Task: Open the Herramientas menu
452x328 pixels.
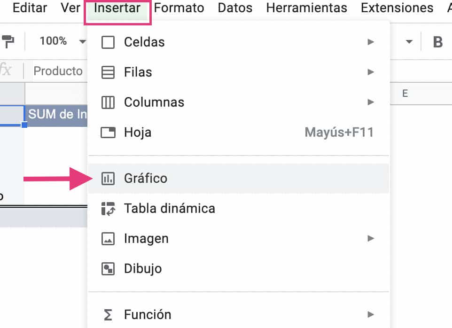Action: 306,8
